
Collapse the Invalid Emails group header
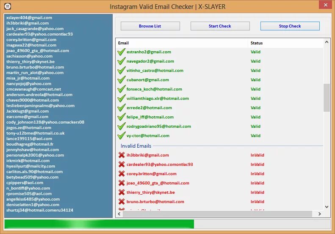(136, 146)
